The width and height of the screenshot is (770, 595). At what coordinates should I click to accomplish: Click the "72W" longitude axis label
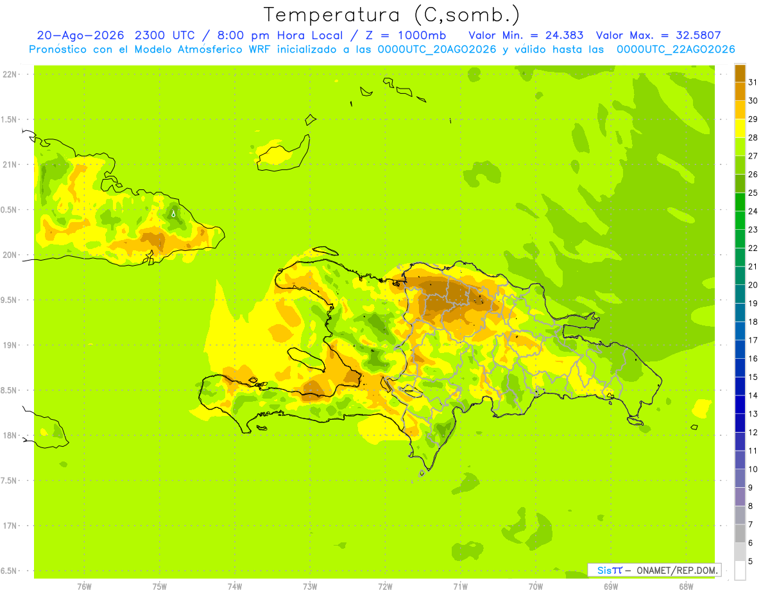tap(385, 587)
